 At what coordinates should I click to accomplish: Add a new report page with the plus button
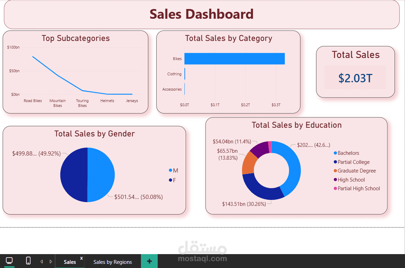tap(149, 261)
